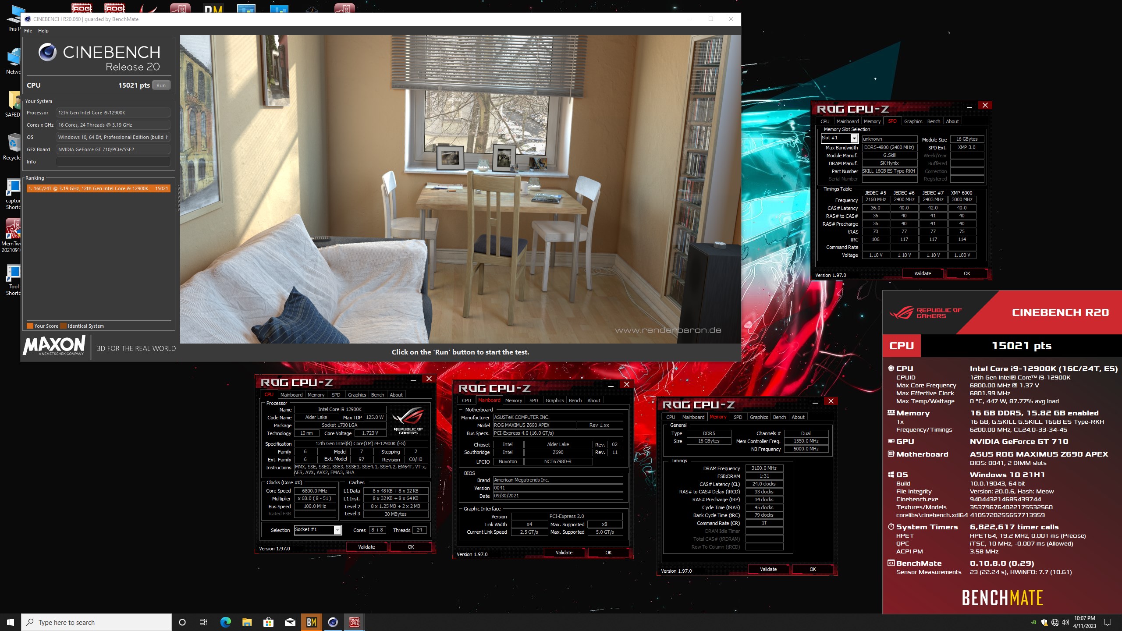Click the Cinebench logo in title bar
Image resolution: width=1122 pixels, height=631 pixels.
(28, 19)
